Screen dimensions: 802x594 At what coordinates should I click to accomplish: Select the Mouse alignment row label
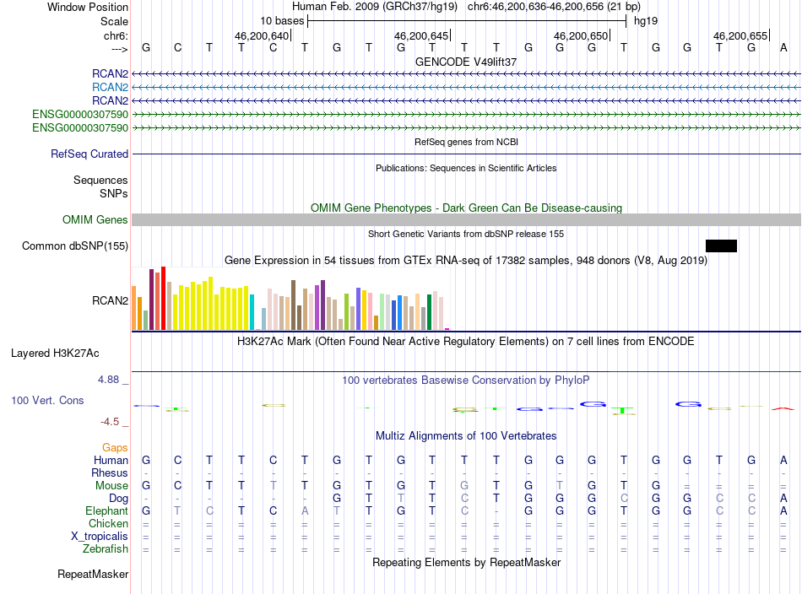pyautogui.click(x=111, y=486)
